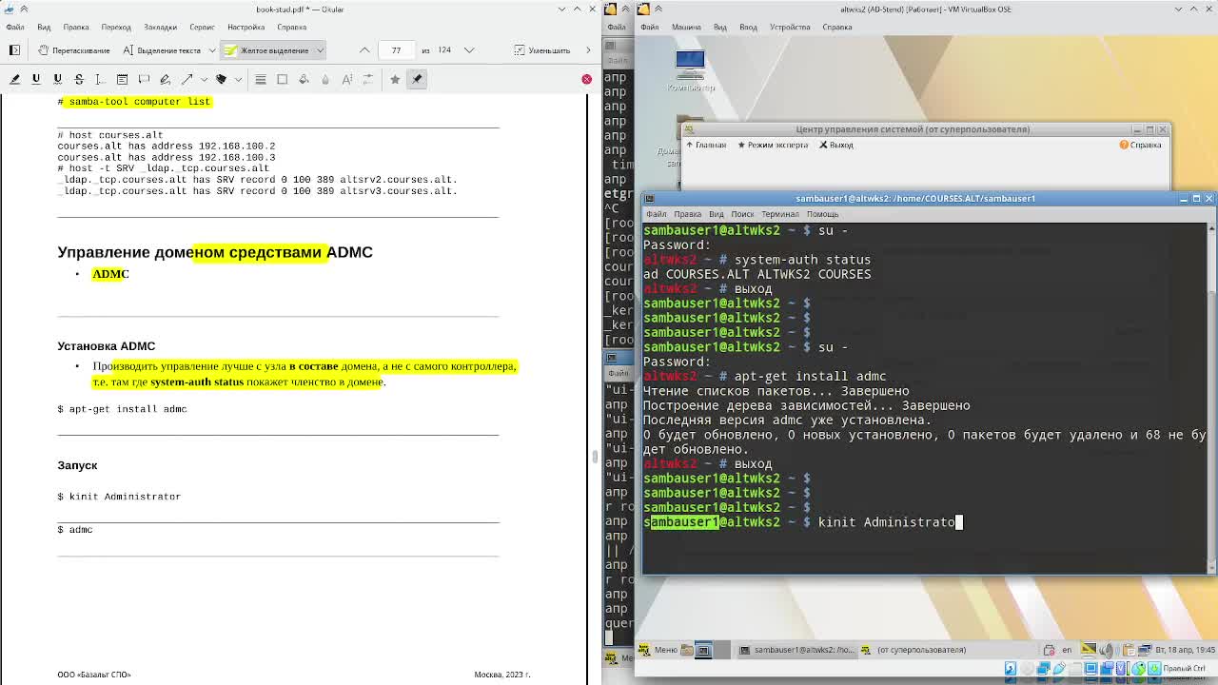Go to previous page in Okular
Screen dimensions: 1218x685
pos(364,49)
